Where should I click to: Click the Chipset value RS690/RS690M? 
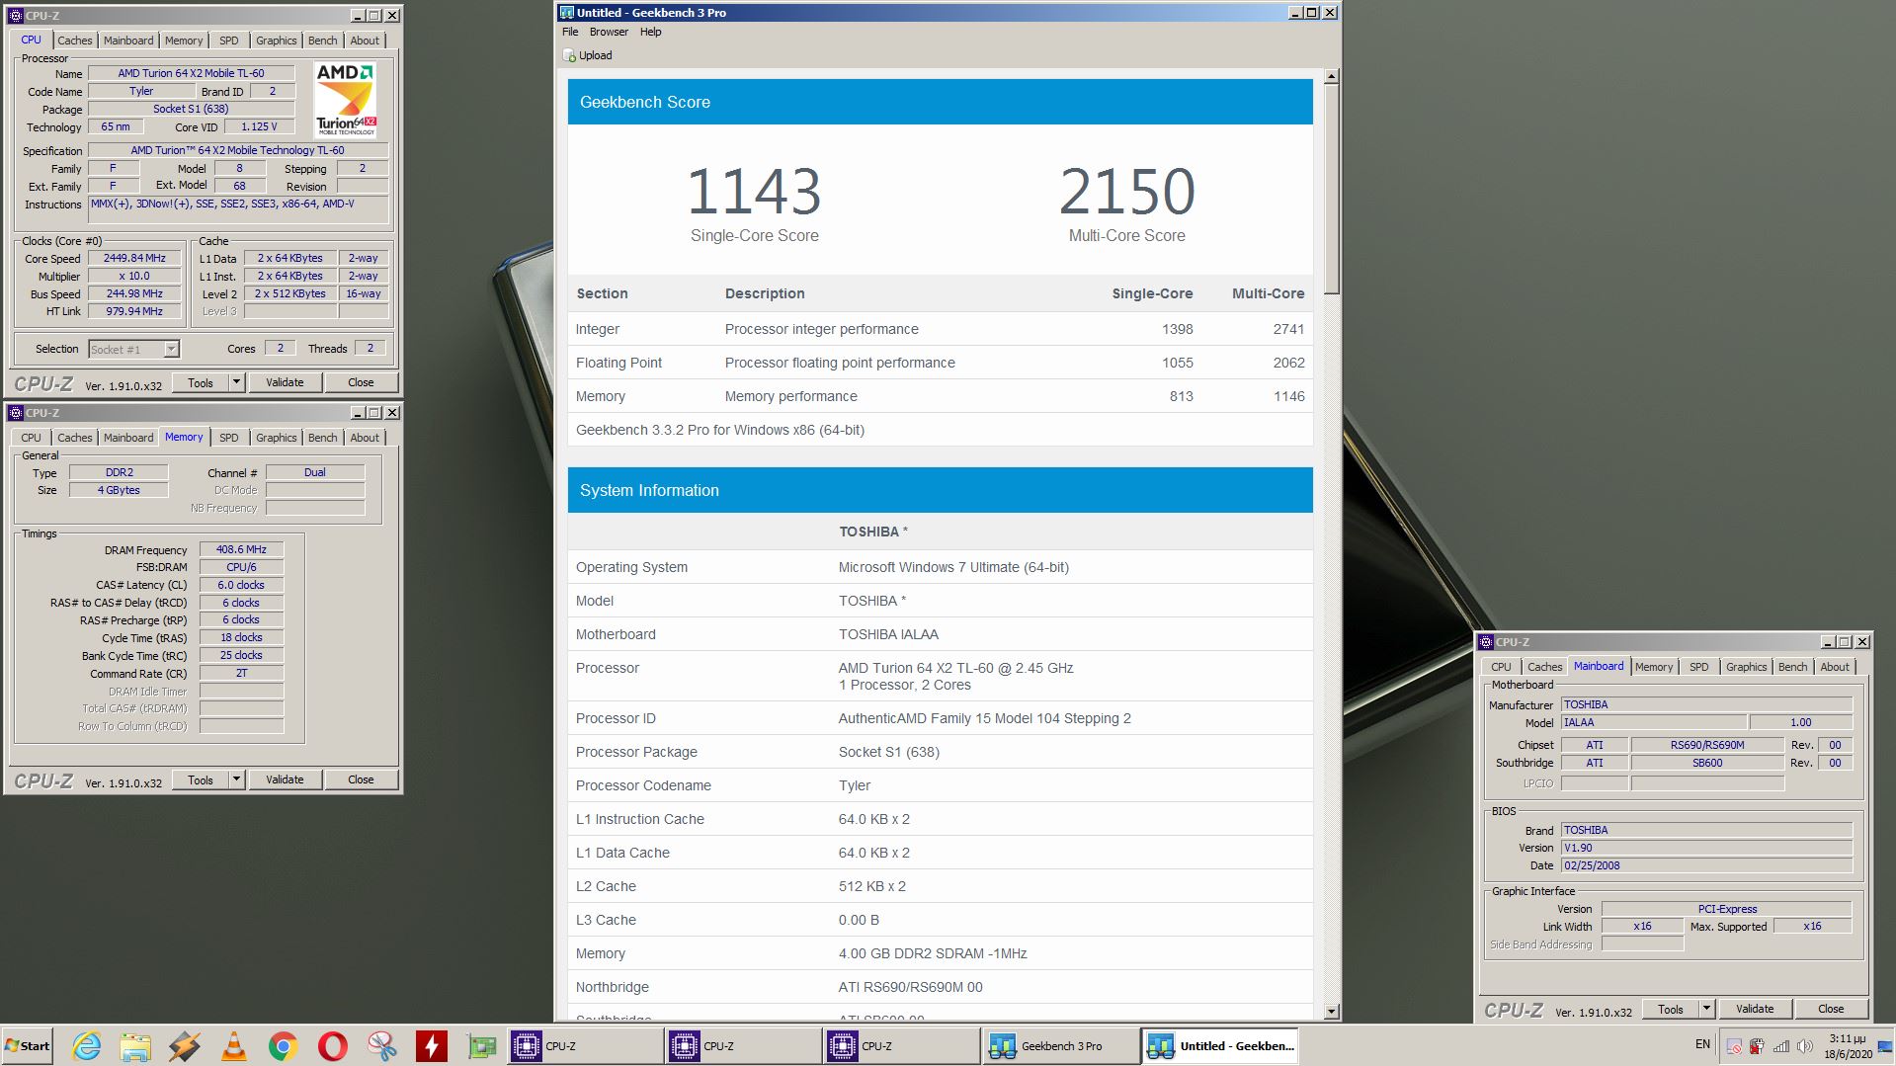tap(1707, 745)
